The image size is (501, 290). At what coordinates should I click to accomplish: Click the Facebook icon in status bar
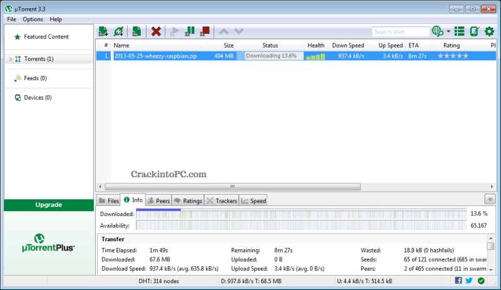click(458, 281)
